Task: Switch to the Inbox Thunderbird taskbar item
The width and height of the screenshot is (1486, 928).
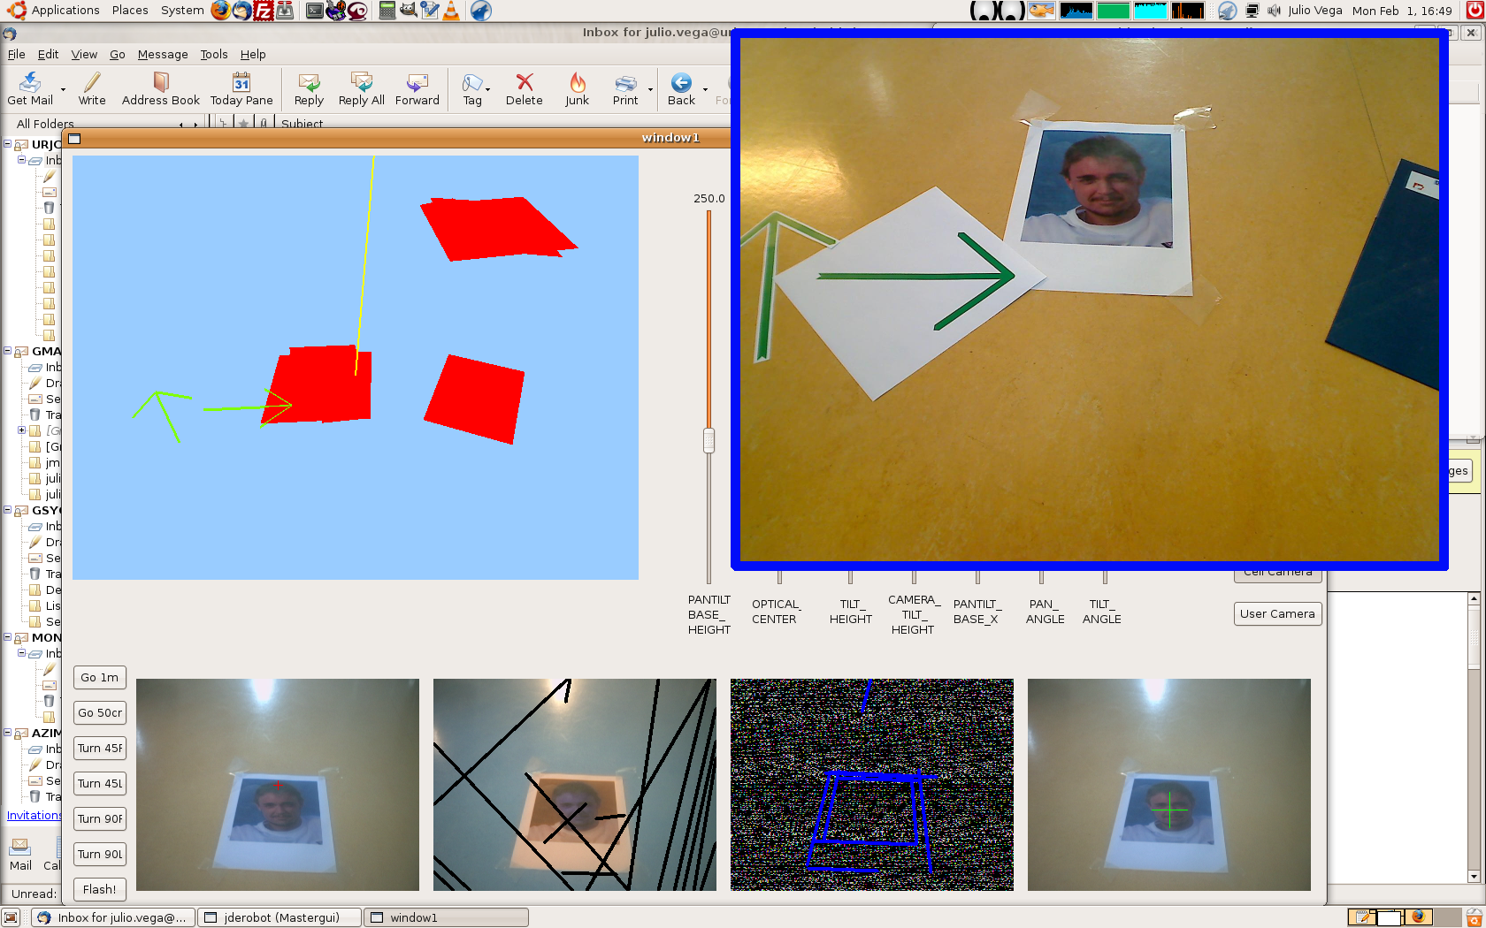Action: (x=112, y=917)
